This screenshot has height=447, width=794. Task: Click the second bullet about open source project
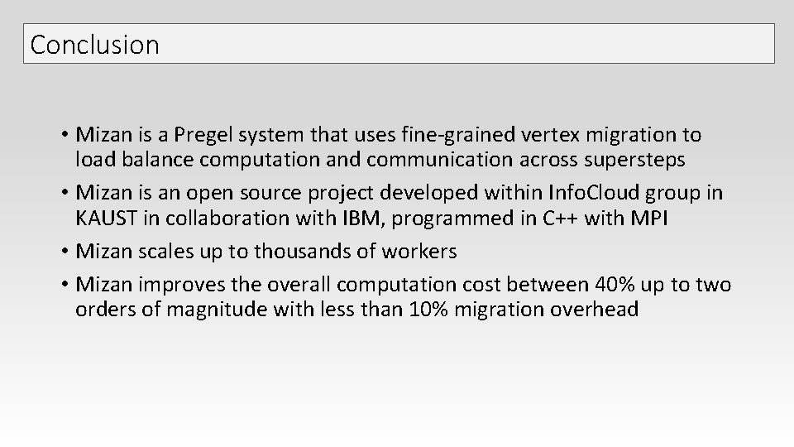coord(392,205)
